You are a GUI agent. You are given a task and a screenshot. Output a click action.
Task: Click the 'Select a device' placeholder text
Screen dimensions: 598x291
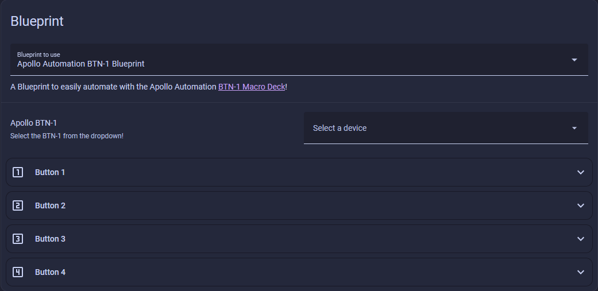[339, 128]
